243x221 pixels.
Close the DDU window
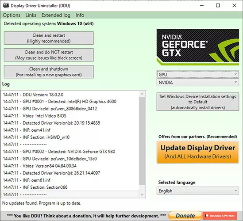(x=234, y=6)
